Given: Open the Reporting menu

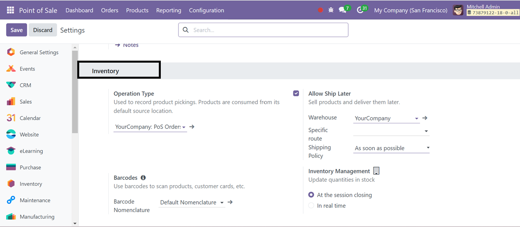Looking at the screenshot, I should click(169, 10).
